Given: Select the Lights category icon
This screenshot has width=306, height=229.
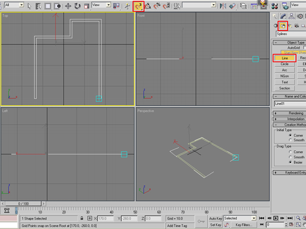Looking at the screenshot, I should [x=290, y=25].
